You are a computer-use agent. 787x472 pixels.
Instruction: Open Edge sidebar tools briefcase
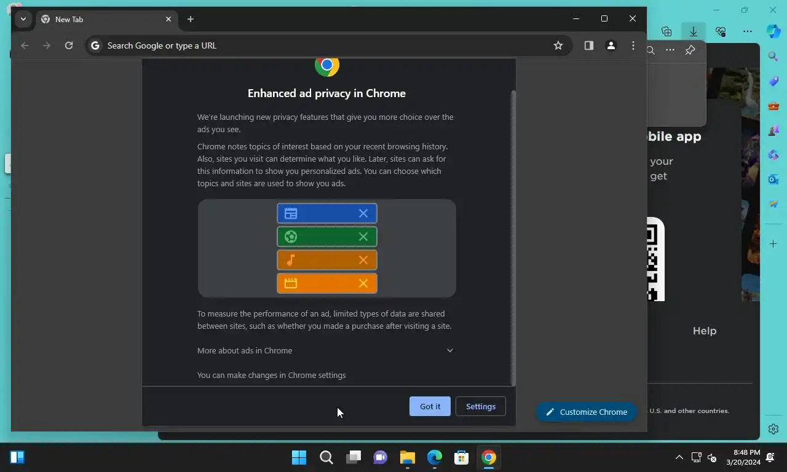[x=773, y=106]
